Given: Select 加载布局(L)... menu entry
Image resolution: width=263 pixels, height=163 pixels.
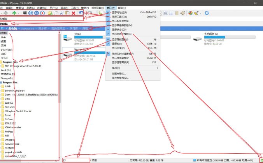Looking at the screenshot, I should point(133,74).
